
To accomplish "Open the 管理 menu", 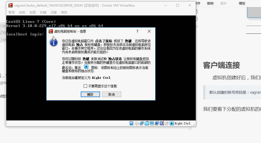I will 12,12.
